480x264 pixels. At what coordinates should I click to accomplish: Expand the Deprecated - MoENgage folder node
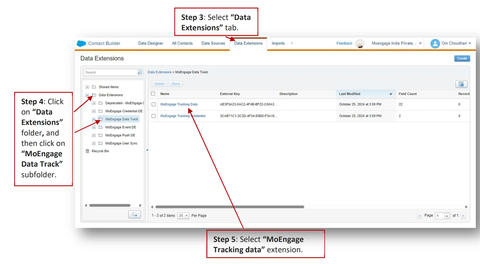click(94, 103)
